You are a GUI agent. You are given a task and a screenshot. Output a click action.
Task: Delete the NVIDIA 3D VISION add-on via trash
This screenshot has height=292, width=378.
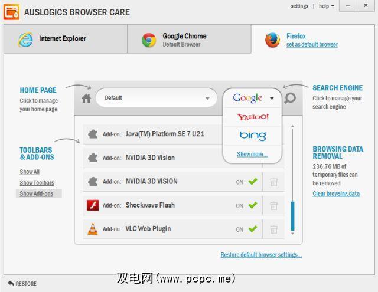pyautogui.click(x=273, y=182)
